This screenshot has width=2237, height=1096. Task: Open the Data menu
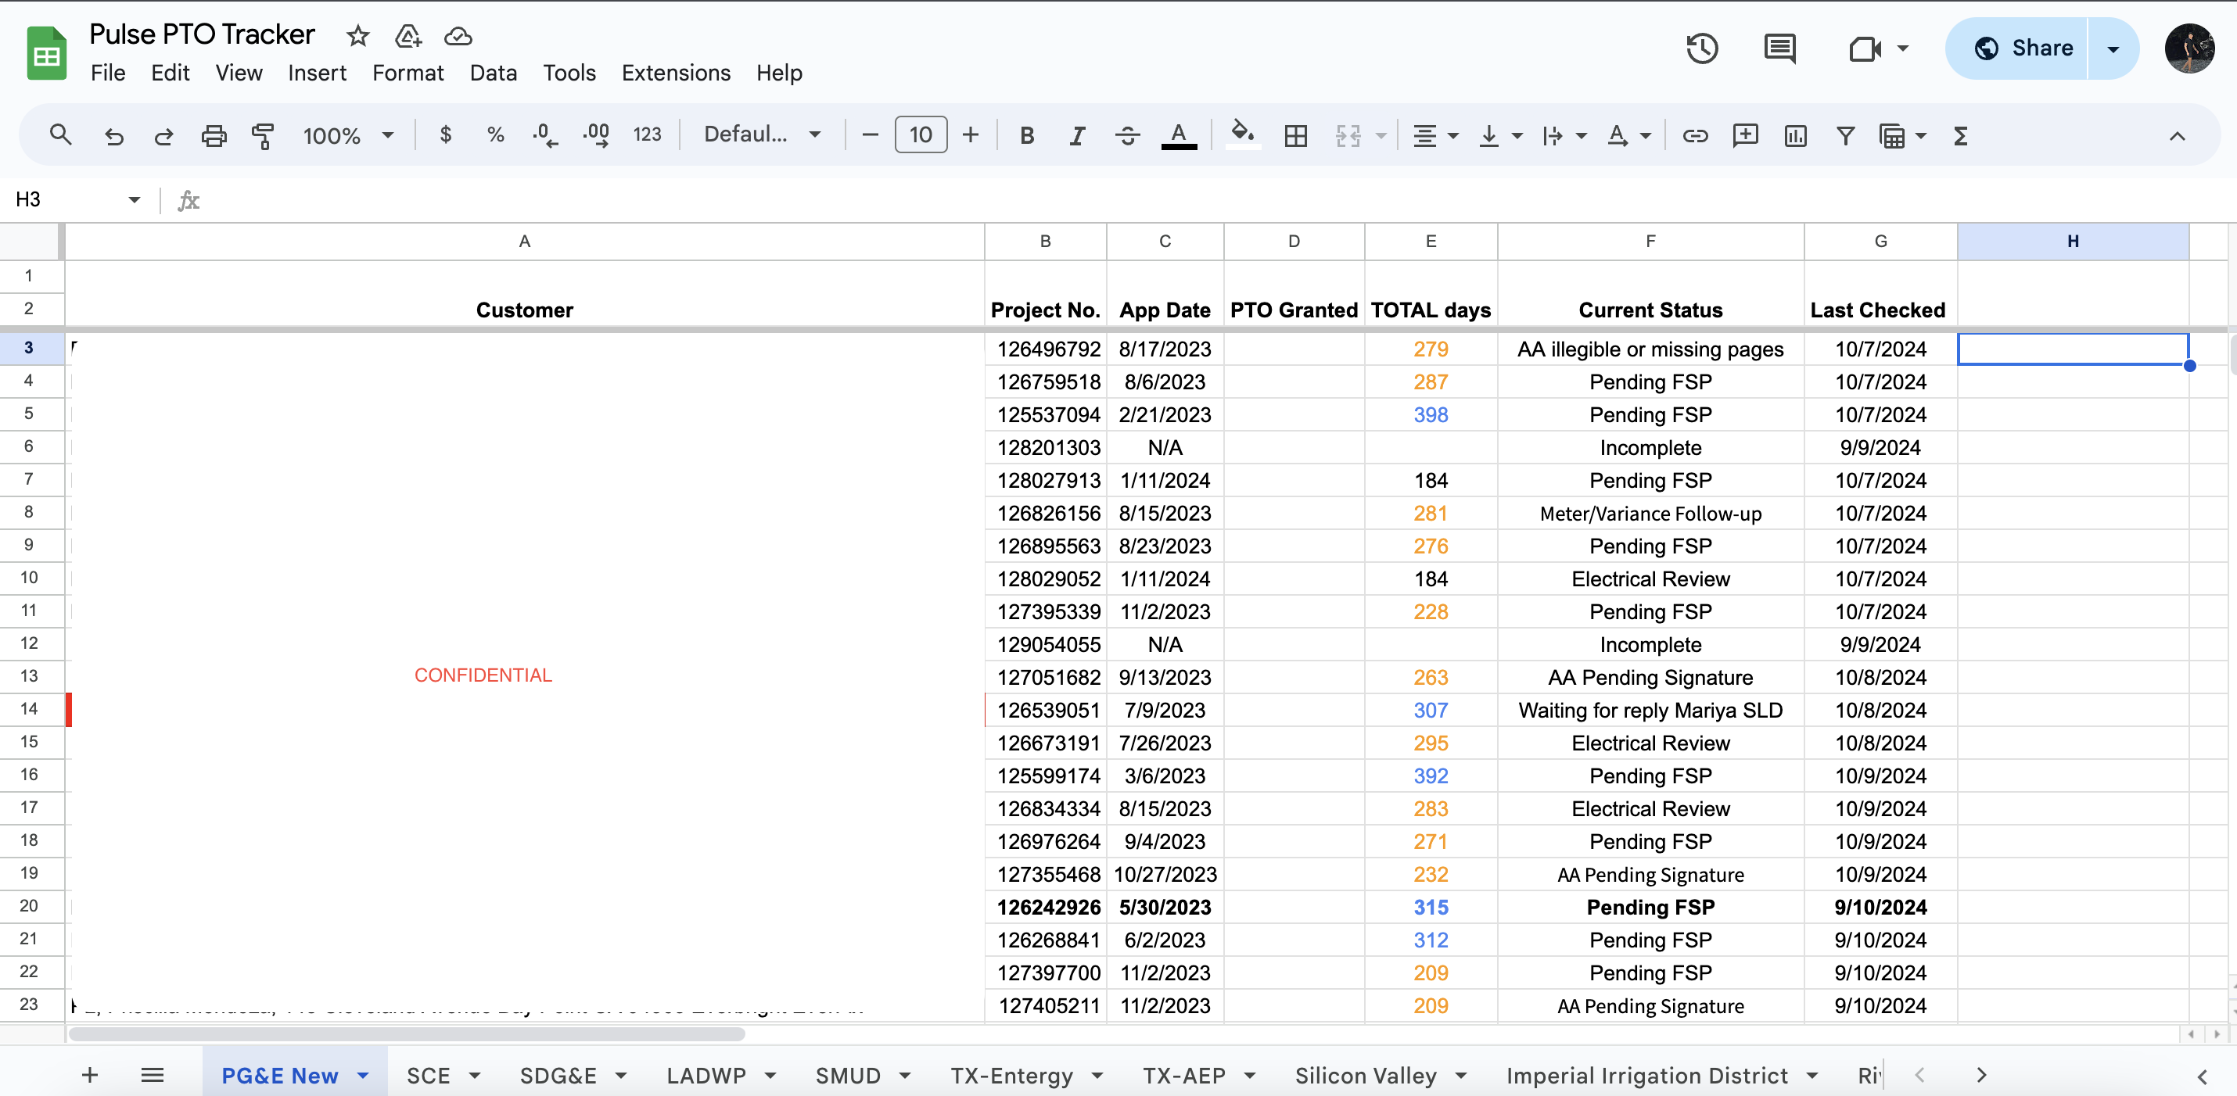tap(494, 73)
